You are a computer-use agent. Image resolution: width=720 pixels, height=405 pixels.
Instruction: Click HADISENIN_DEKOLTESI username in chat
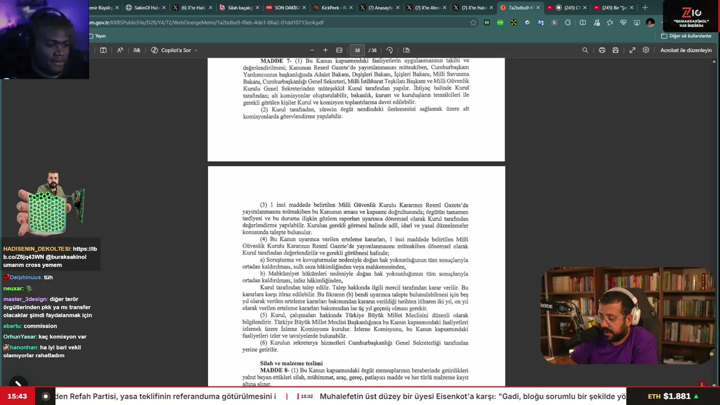37,249
